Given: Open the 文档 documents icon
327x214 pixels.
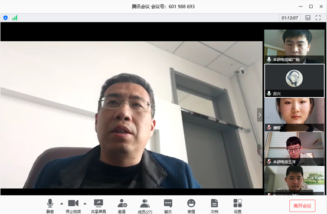Looking at the screenshot, I should point(214,206).
